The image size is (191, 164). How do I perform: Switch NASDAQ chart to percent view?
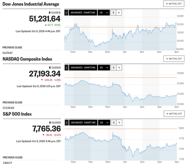(x=119, y=68)
